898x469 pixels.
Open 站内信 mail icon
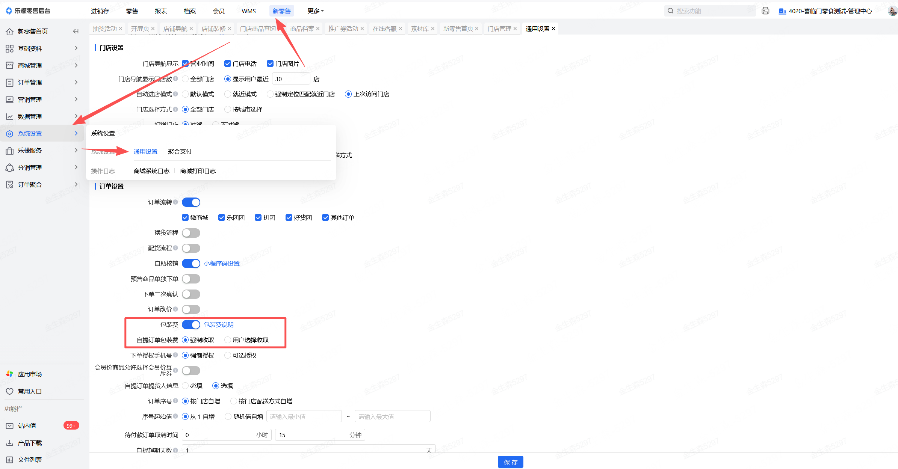(10, 425)
